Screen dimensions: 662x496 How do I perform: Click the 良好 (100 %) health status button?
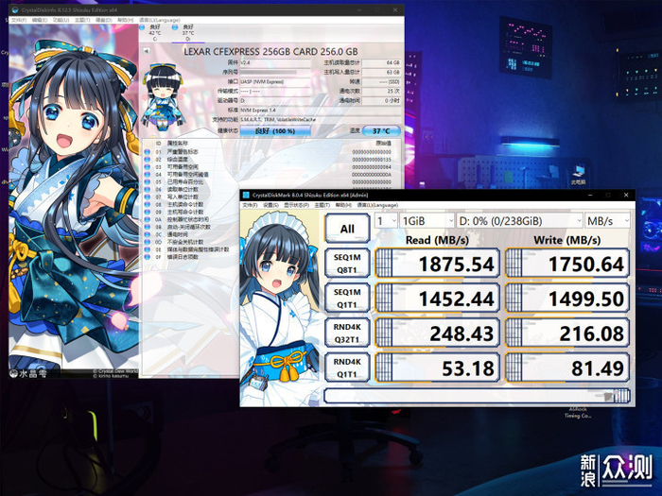click(x=275, y=131)
